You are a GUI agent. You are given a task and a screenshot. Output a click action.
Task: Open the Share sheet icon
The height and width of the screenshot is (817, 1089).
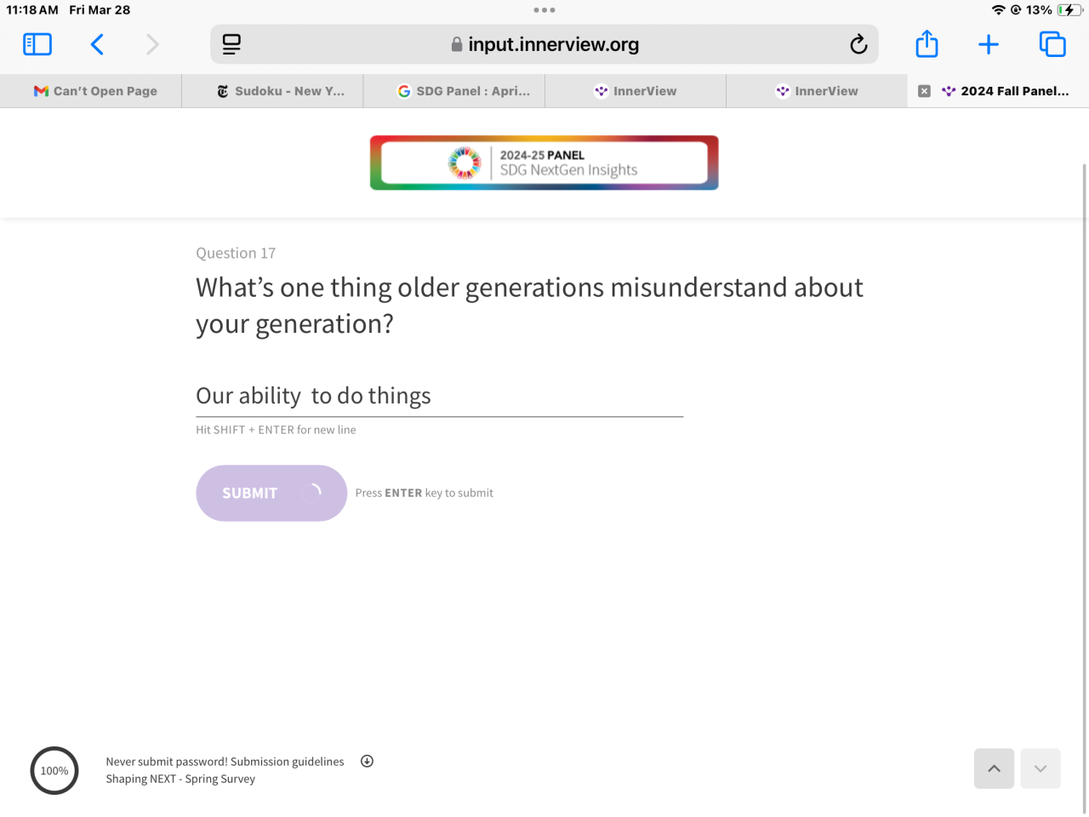tap(927, 44)
